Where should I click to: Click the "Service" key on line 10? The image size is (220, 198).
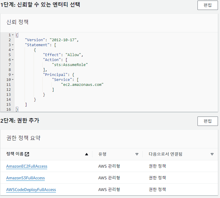[x=62, y=79]
